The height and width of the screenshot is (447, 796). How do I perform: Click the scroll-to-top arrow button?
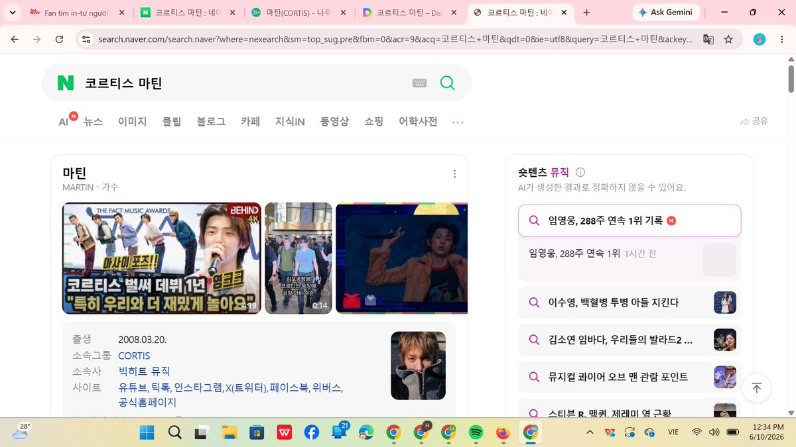click(x=756, y=387)
